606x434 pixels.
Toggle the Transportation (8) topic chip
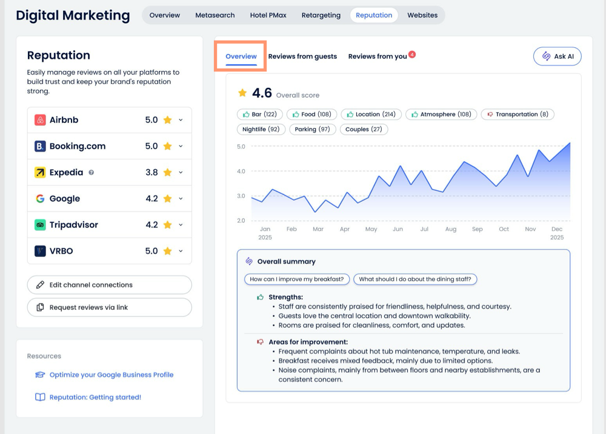(x=517, y=114)
